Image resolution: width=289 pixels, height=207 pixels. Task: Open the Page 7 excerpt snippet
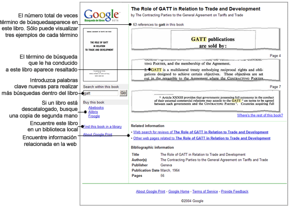[x=205, y=101]
